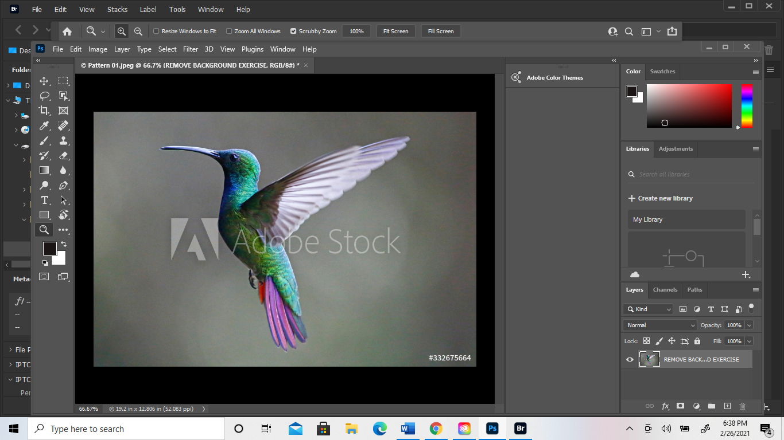Add a layer mask to the selected layer
The height and width of the screenshot is (440, 784).
coord(681,406)
